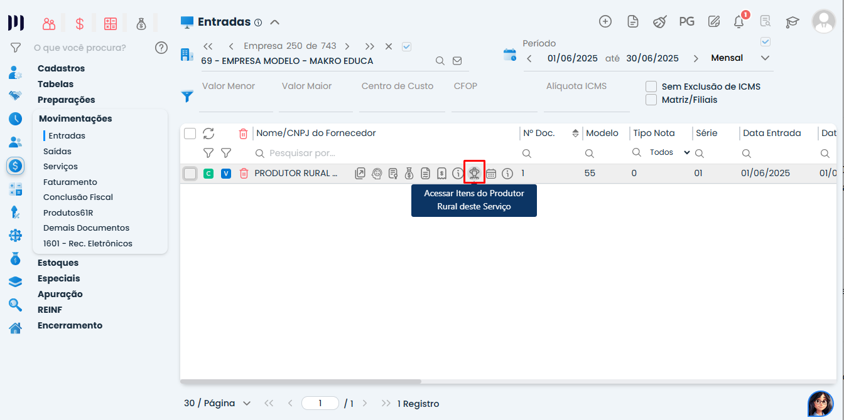The width and height of the screenshot is (844, 420).
Task: Open the graduation cap training icon
Action: 793,21
